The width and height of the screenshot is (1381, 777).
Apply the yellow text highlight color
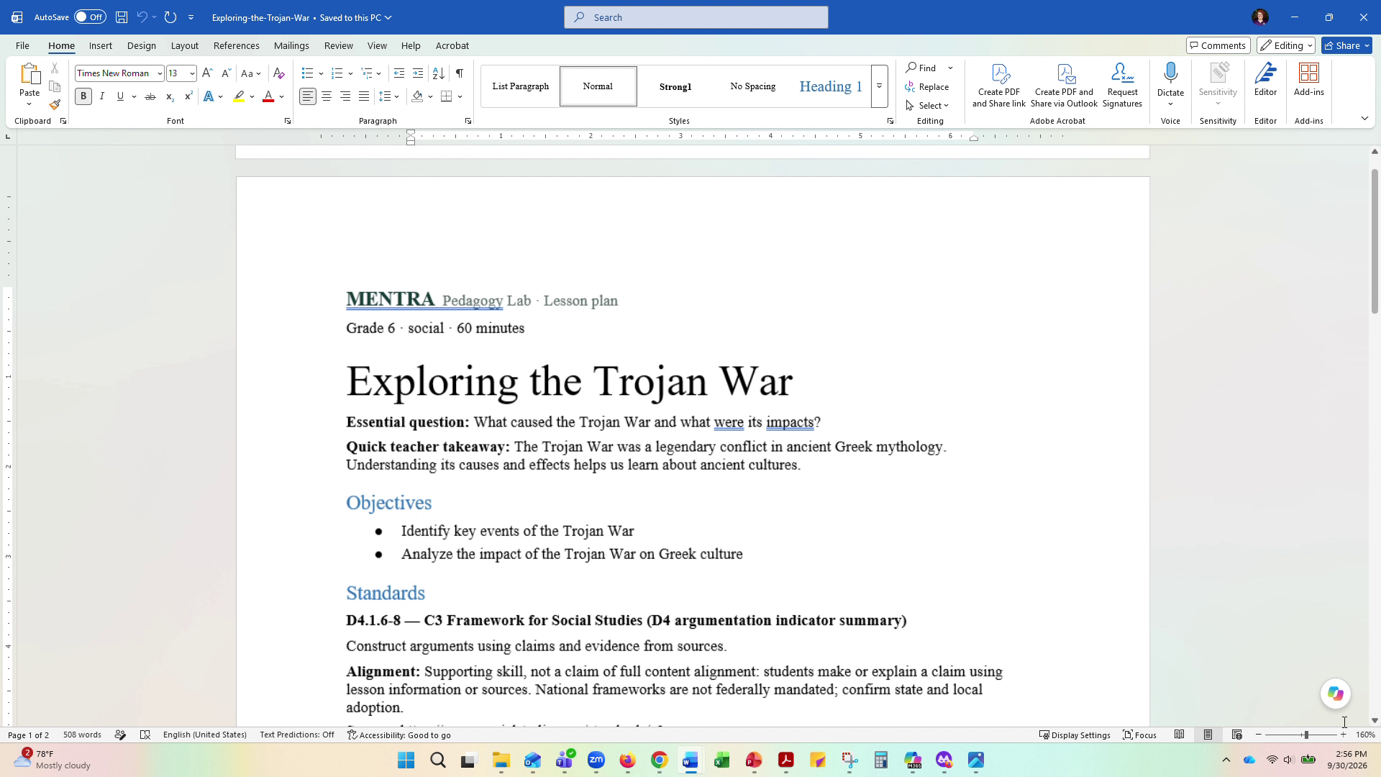coord(239,96)
